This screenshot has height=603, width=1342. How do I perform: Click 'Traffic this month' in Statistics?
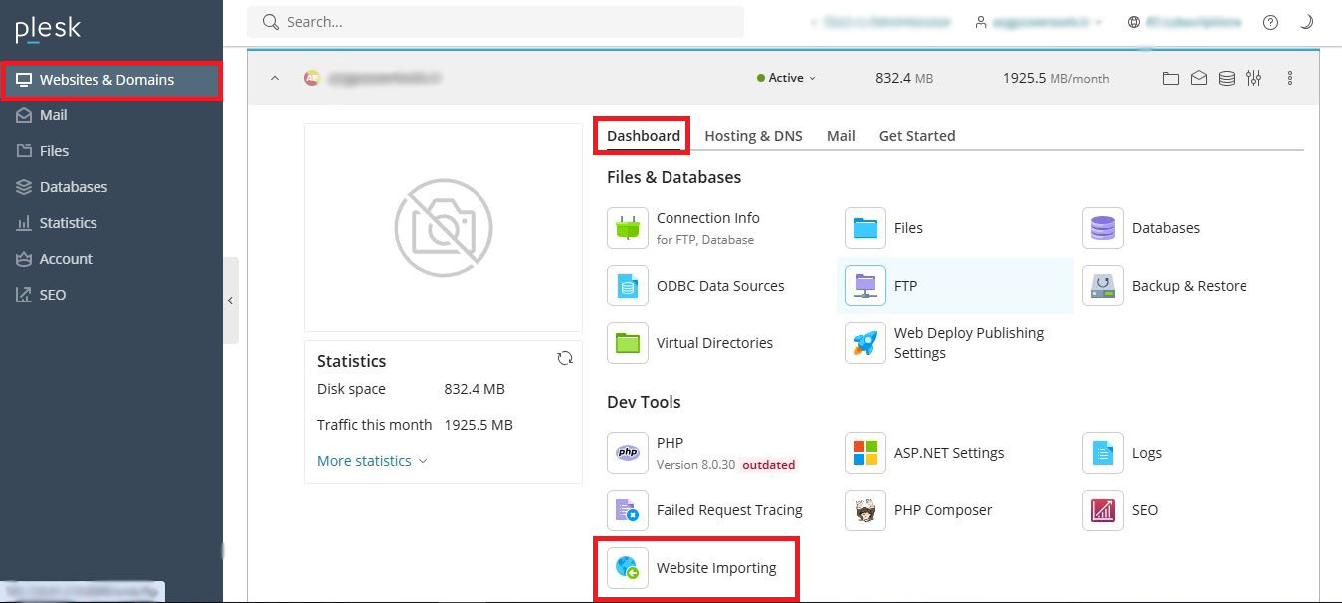click(374, 425)
